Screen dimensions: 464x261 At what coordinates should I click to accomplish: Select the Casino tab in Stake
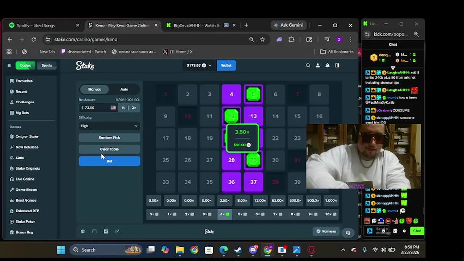pos(25,65)
